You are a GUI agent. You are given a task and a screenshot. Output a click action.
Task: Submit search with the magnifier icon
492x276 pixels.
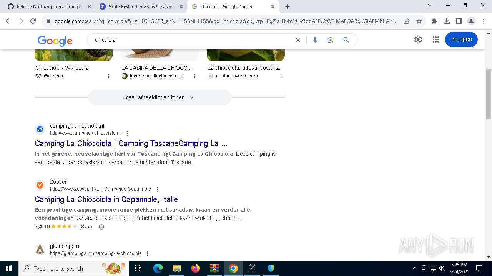tap(346, 40)
